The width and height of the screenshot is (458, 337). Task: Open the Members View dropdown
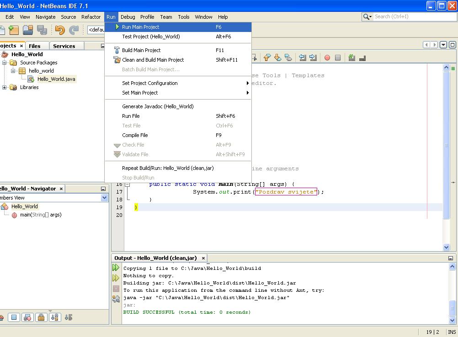click(x=104, y=198)
